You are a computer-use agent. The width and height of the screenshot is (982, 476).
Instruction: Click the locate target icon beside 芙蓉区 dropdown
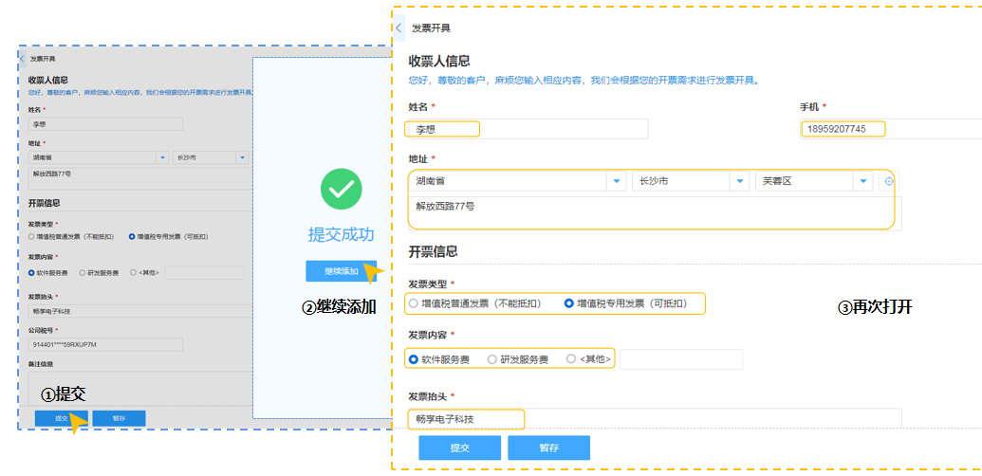pyautogui.click(x=889, y=181)
